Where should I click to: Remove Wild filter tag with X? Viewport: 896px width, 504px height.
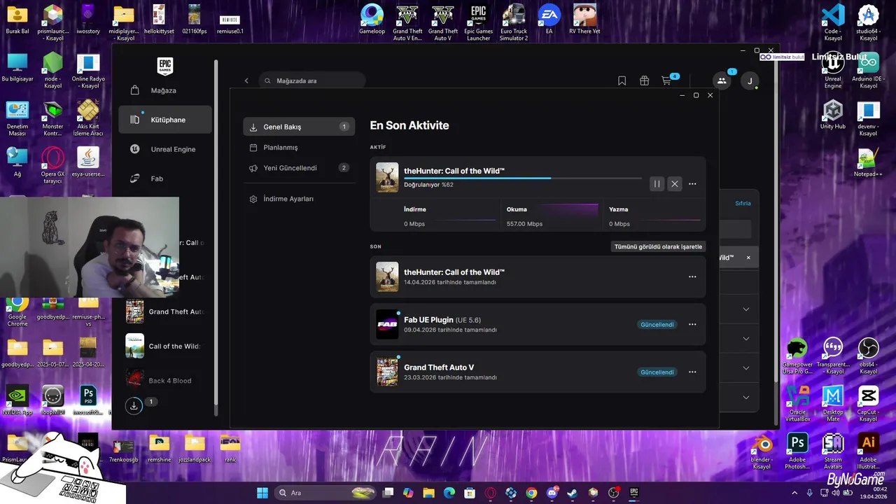tap(748, 258)
